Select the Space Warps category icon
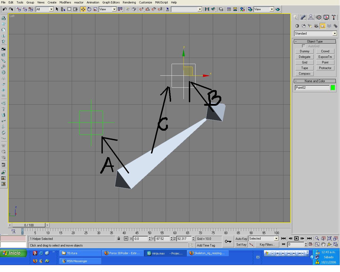The width and height of the screenshot is (340, 272). coord(329,26)
